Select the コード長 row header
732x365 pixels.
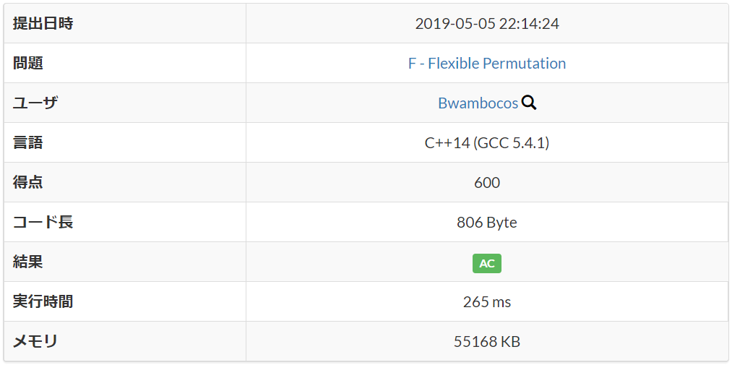click(x=43, y=223)
